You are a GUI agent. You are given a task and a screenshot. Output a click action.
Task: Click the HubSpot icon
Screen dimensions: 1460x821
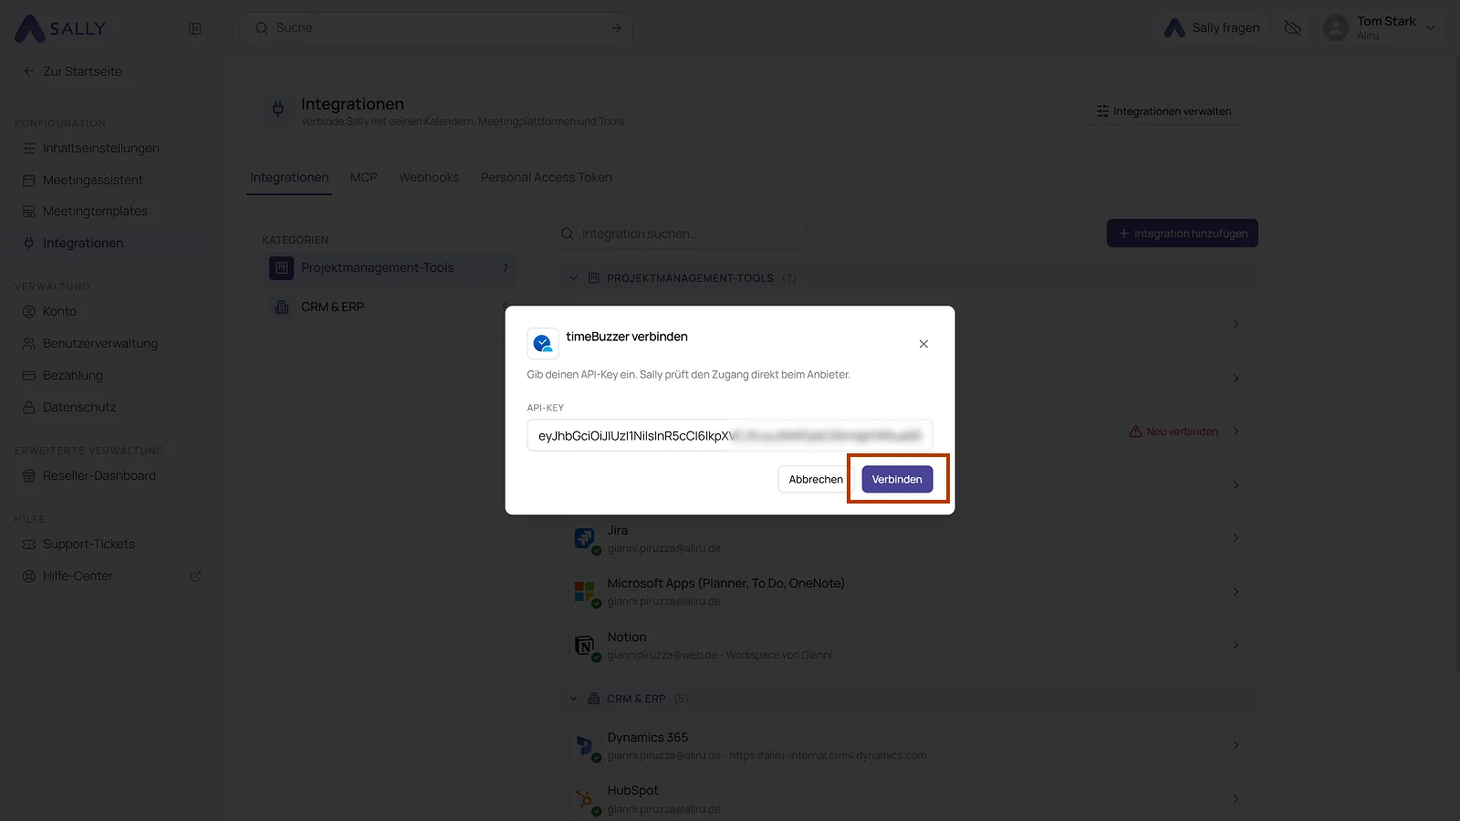tap(584, 798)
